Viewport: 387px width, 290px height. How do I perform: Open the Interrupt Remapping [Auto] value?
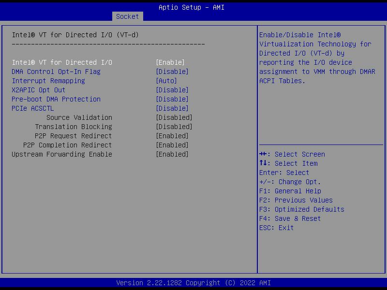tap(166, 81)
